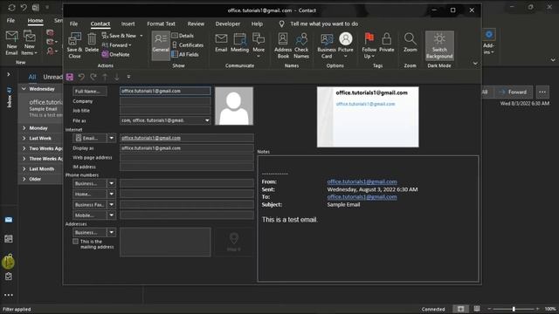This screenshot has width=559, height=314.
Task: Open Follow Up flag menu
Action: pyautogui.click(x=369, y=45)
